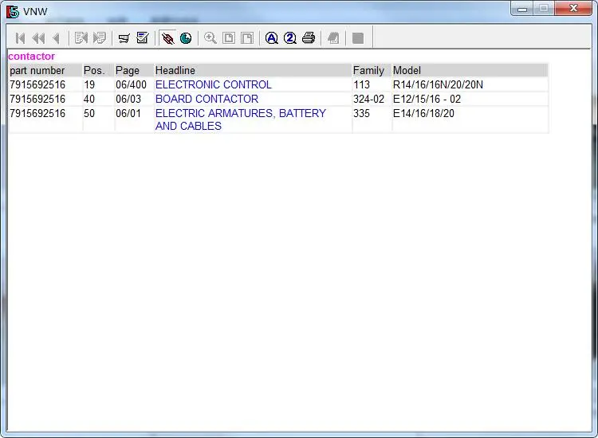Open the ELECTRONIC CONTROL headline link
Viewport: 598px width, 438px height.
click(x=213, y=84)
